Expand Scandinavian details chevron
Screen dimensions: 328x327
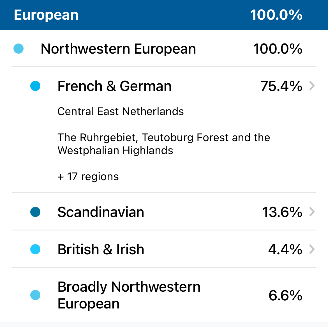click(312, 212)
